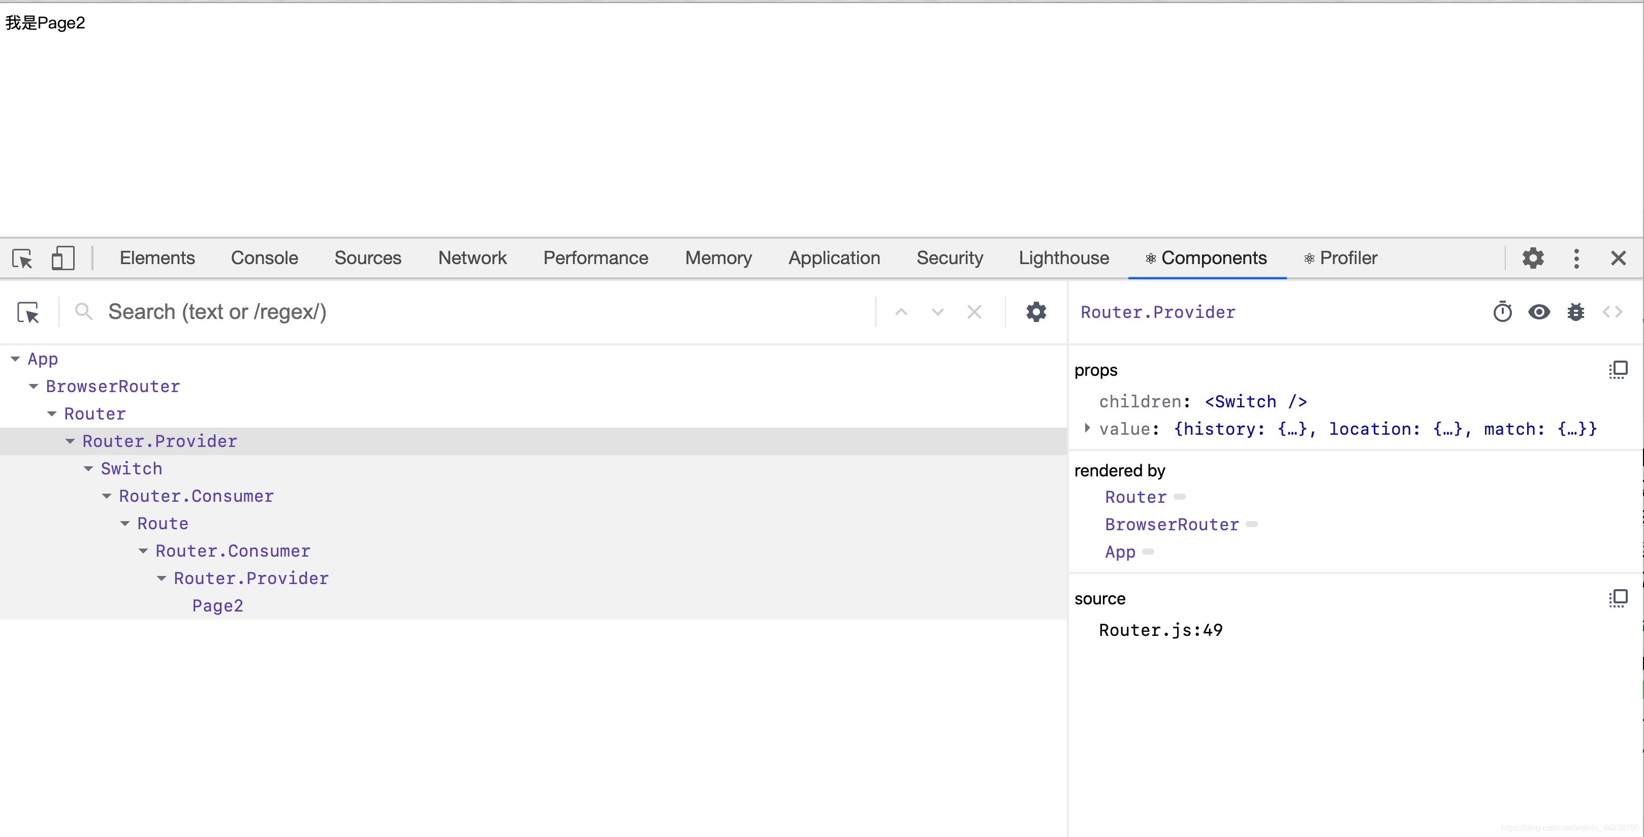Switch to the Network tab
Screen dimensions: 1644x837
tap(472, 259)
